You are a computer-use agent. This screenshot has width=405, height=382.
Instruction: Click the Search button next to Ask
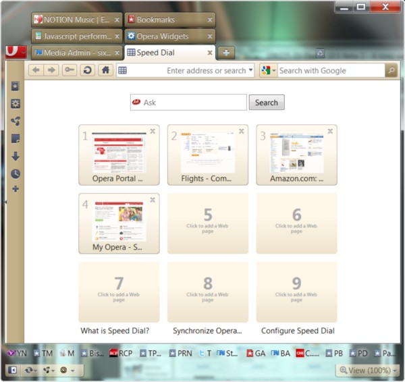pos(267,103)
